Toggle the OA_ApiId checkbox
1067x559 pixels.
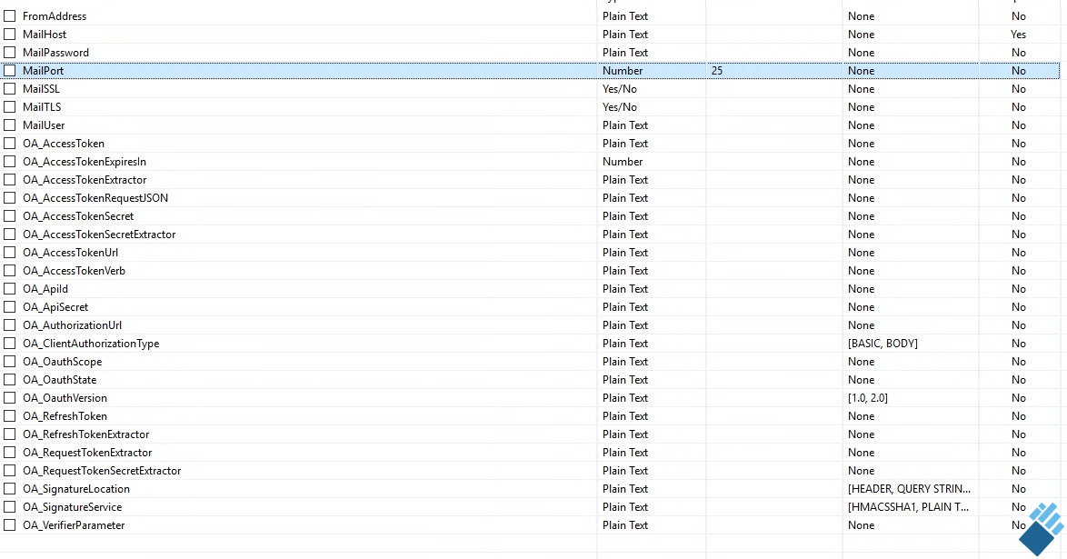point(9,289)
